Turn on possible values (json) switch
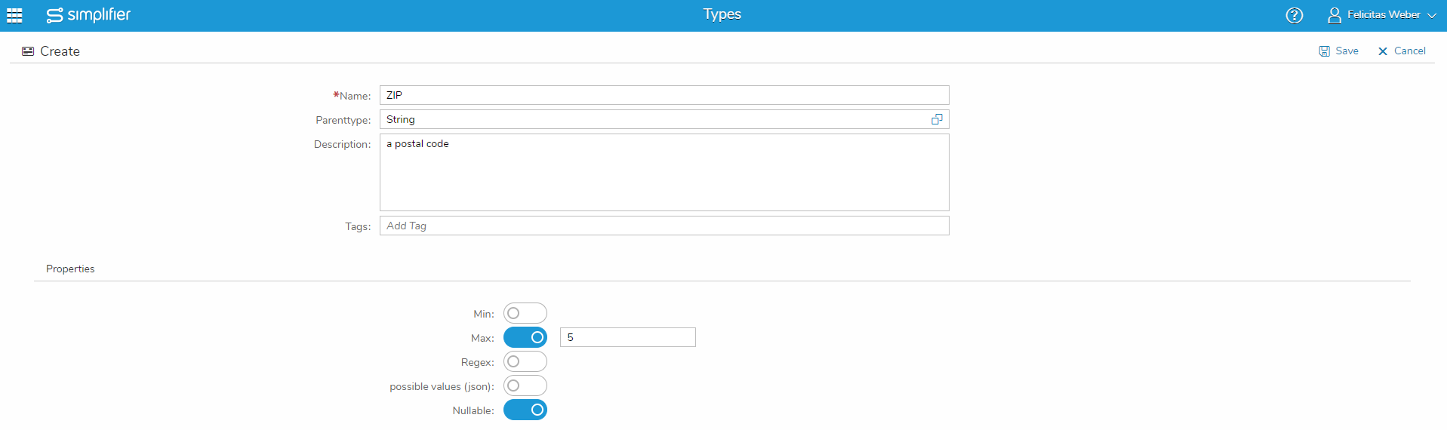Viewport: 1447px width, 430px height. (525, 385)
